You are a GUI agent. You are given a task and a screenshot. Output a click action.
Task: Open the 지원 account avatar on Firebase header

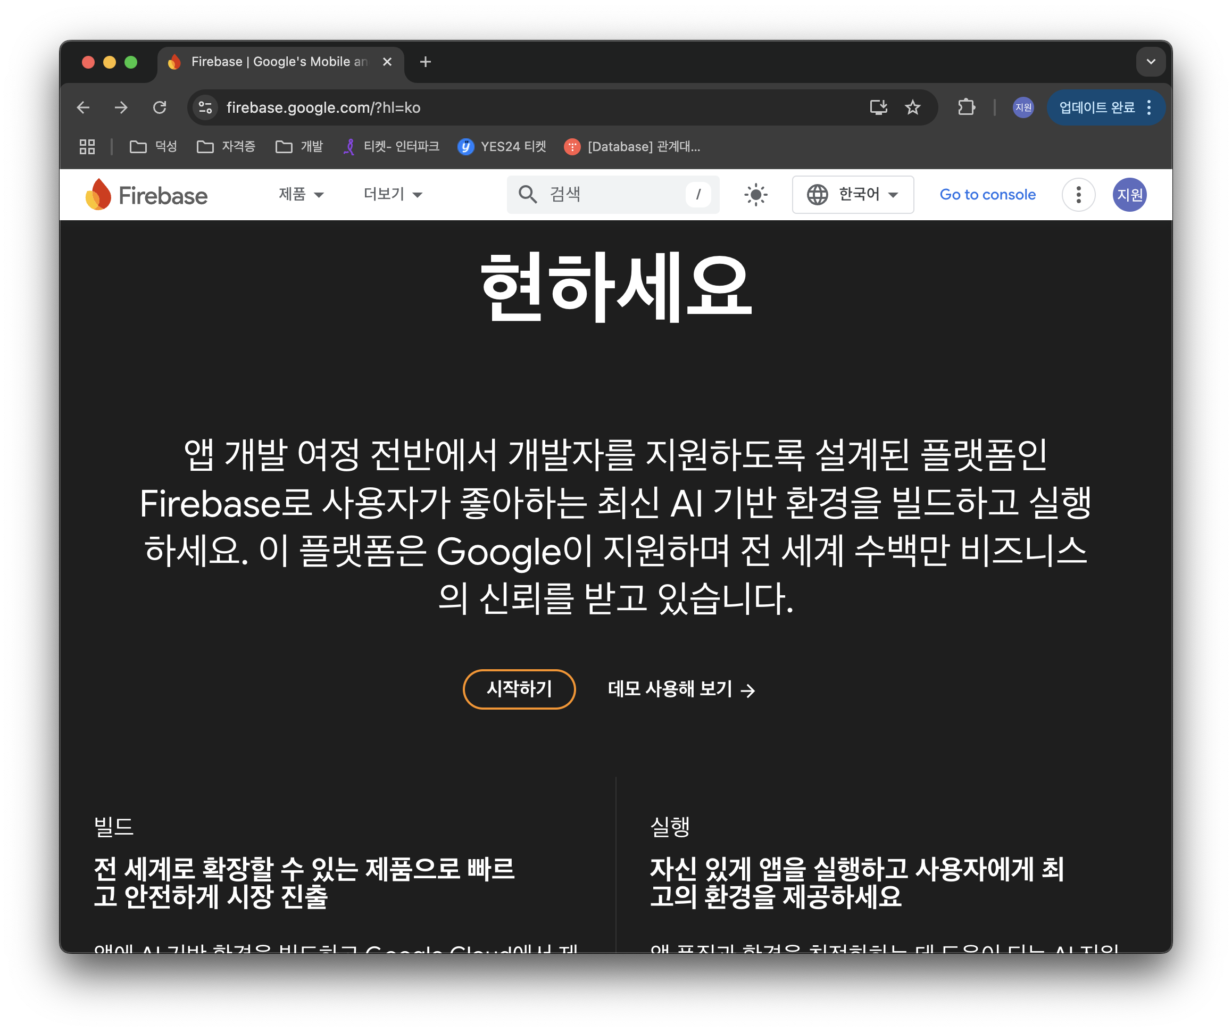1129,195
